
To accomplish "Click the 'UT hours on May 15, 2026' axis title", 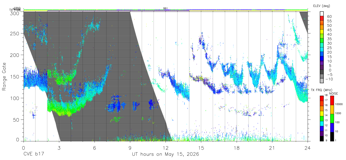I will point(165,154).
